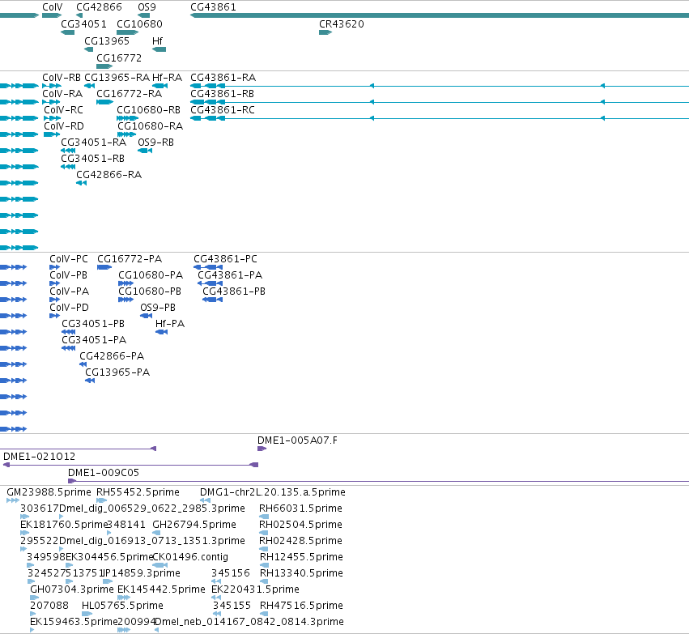Image resolution: width=689 pixels, height=634 pixels.
Task: Select the GH26794.5prime EST label
Action: click(x=194, y=525)
